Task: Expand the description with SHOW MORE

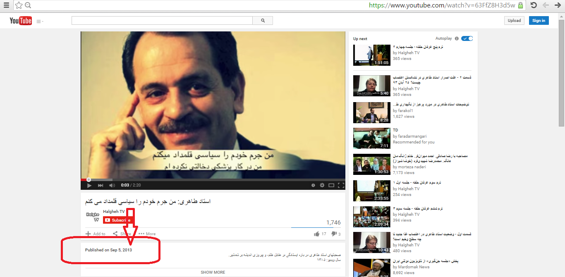Action: (213, 272)
